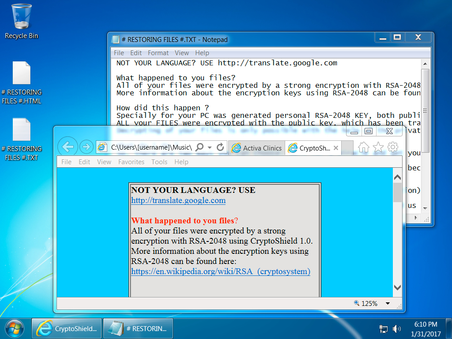Open the Wikipedia RSA cryptosystem link
The height and width of the screenshot is (339, 452).
pos(221,271)
